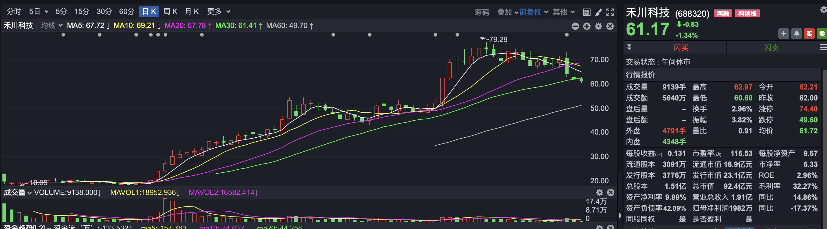
Task: Click the 两融 margin trading tag
Action: 723,13
